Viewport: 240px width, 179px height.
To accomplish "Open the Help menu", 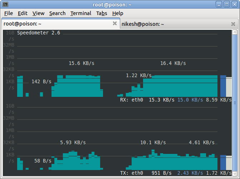I will (118, 13).
